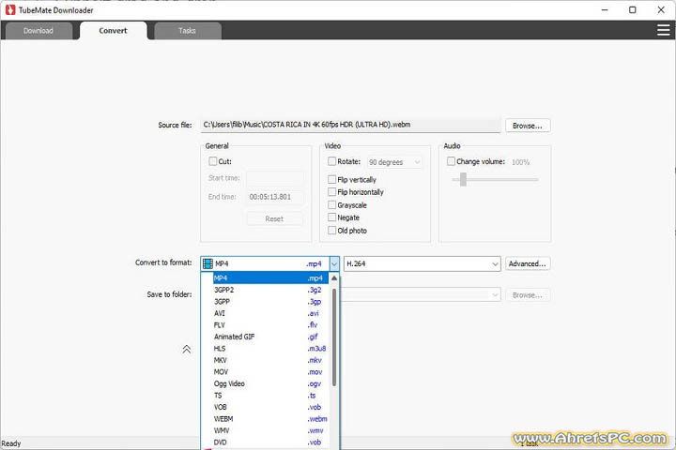Collapse options with double chevron up icon
This screenshot has width=676, height=450.
tap(186, 350)
